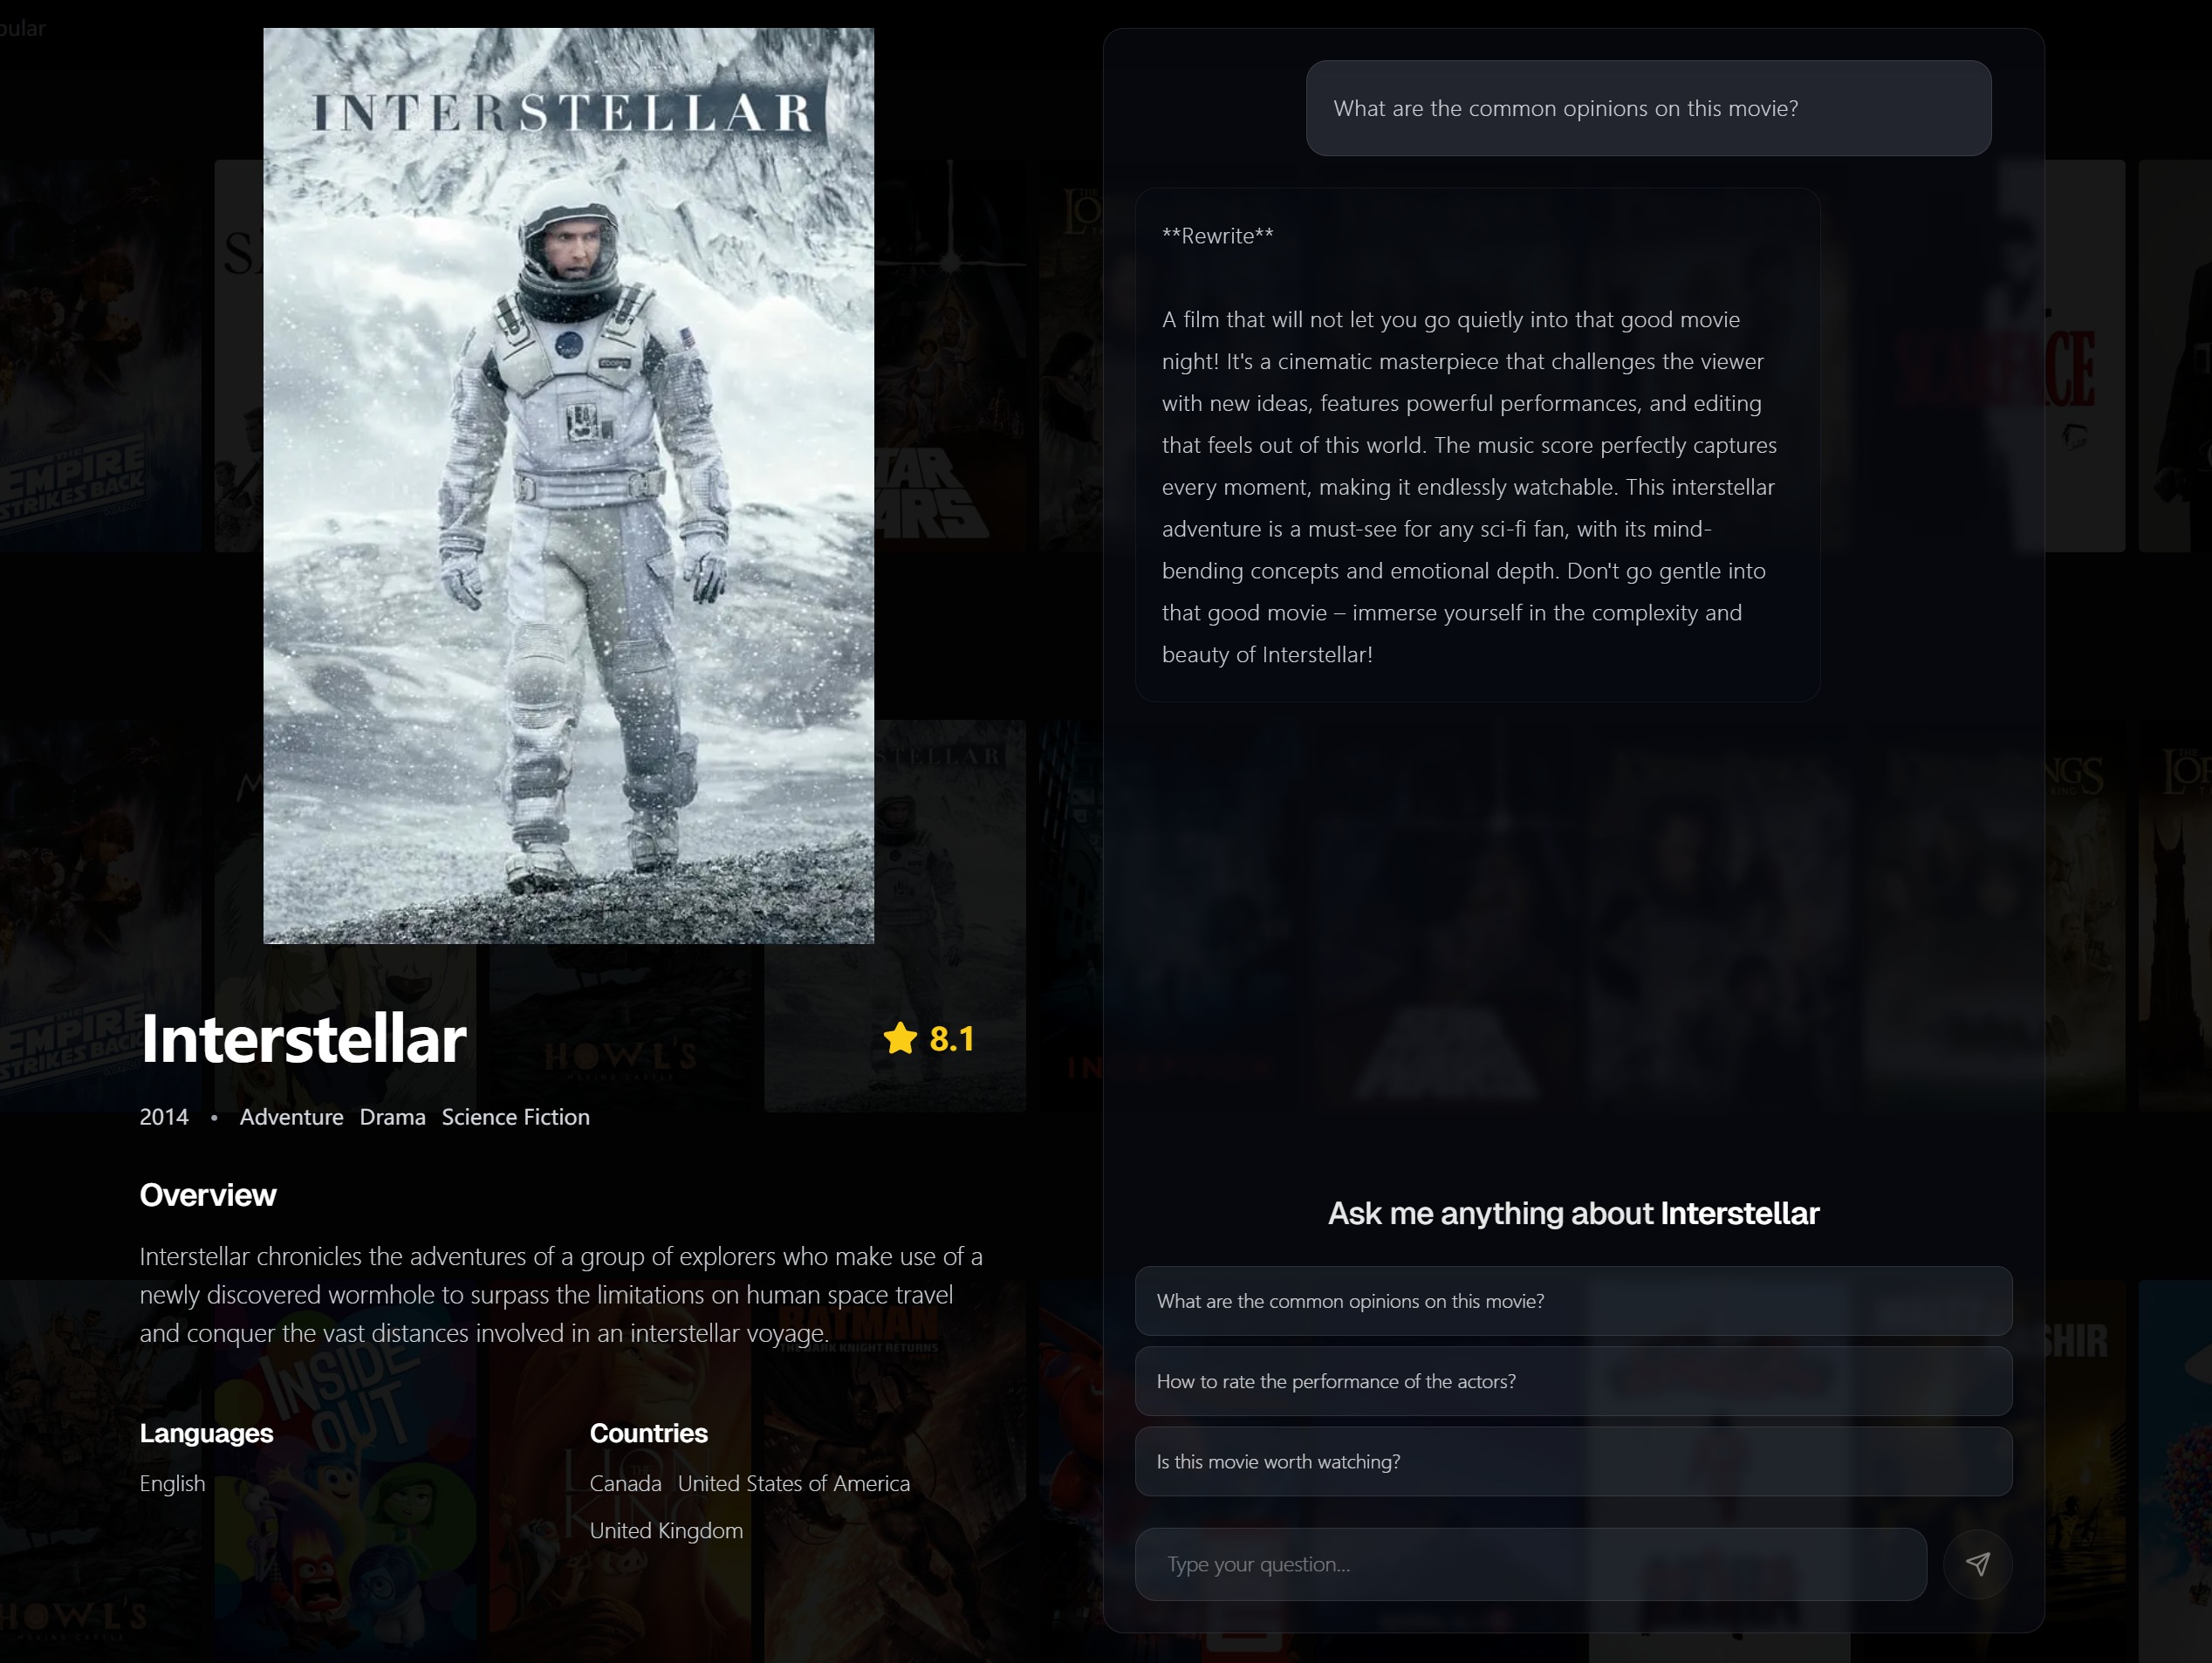Click the "**Rewrite**" text in the chat reply
2212x1663 pixels.
coord(1218,236)
